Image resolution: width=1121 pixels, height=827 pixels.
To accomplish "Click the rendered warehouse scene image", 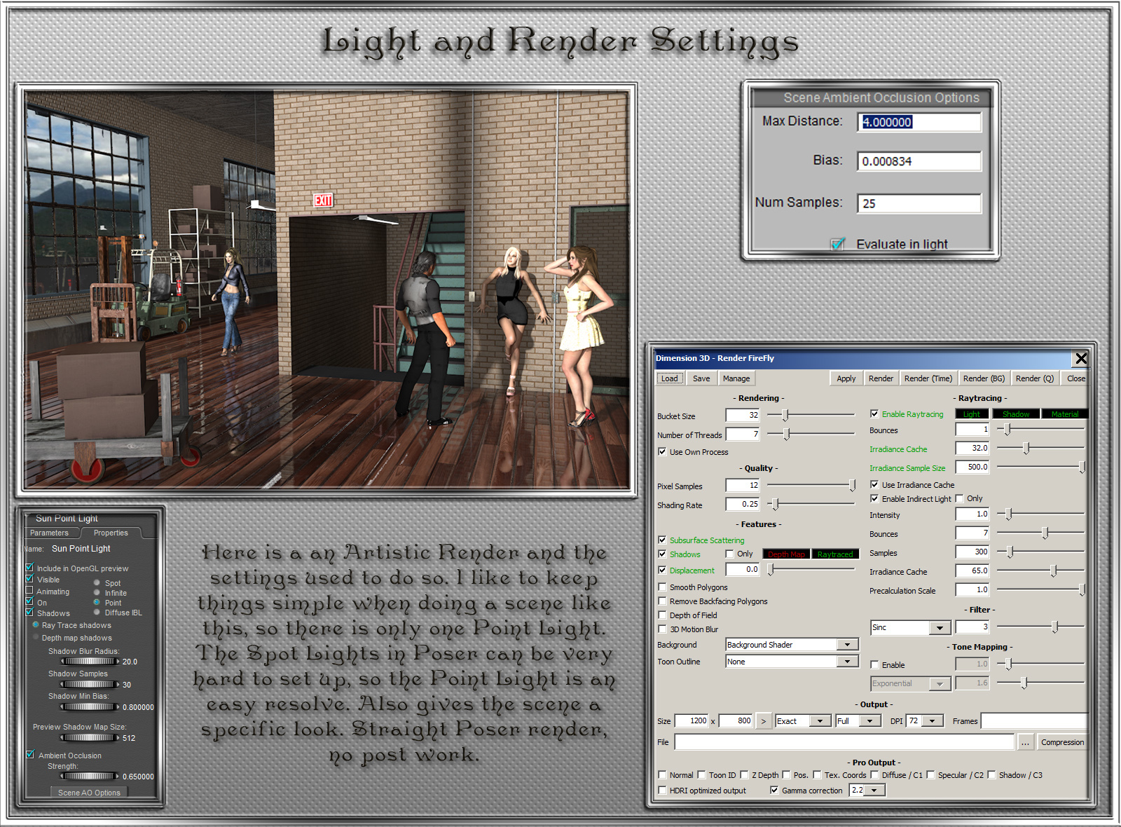I will click(326, 289).
